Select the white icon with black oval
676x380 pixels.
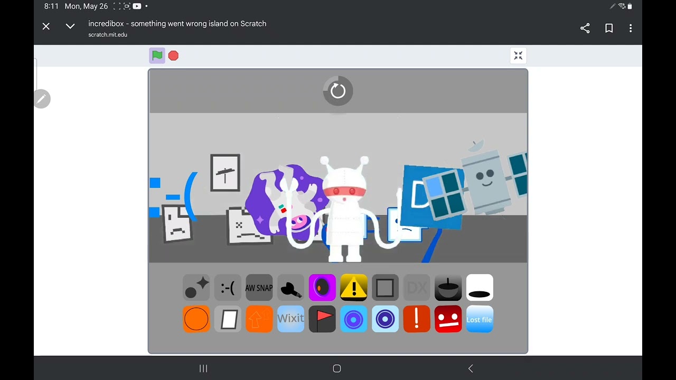tap(480, 288)
